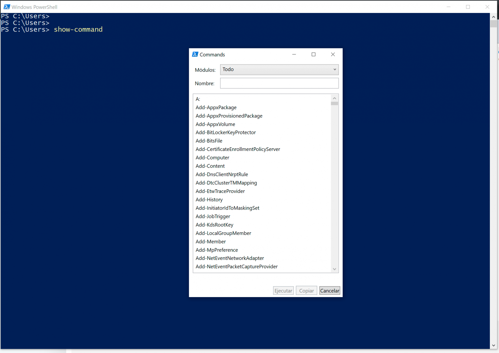Select Add-MpPreference command
Screen dimensions: 499x353
pyautogui.click(x=217, y=250)
